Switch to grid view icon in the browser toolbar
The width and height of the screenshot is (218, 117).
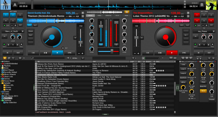[x=175, y=58]
